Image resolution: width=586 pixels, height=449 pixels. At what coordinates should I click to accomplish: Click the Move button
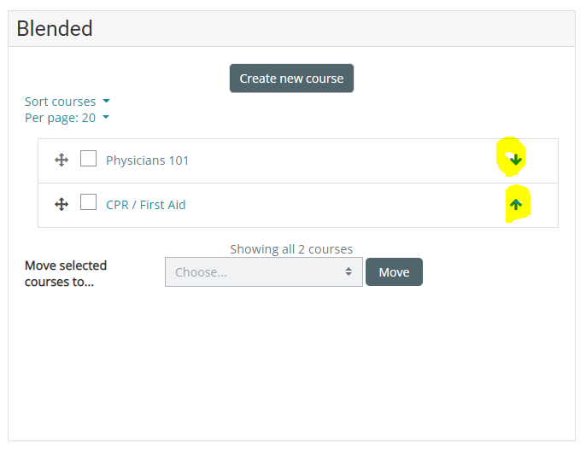[x=394, y=272]
